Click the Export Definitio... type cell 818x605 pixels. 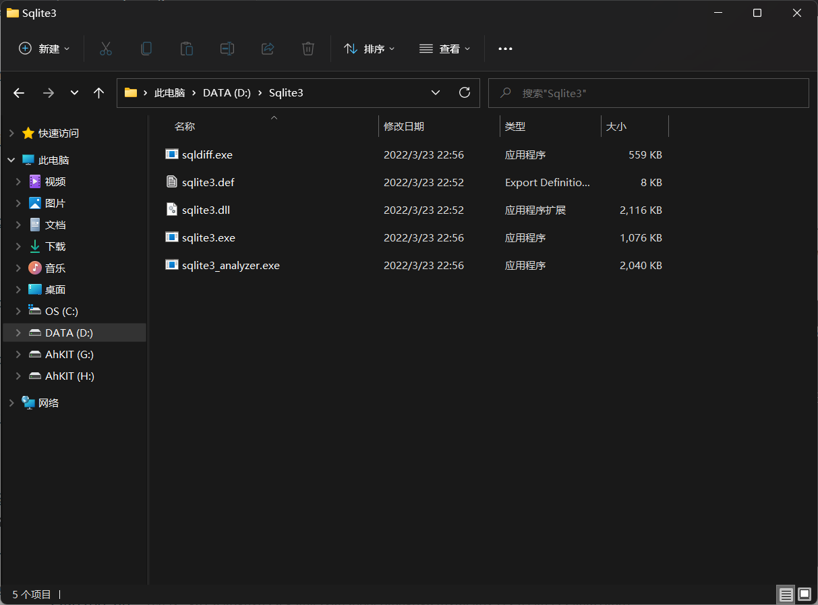pyautogui.click(x=548, y=183)
